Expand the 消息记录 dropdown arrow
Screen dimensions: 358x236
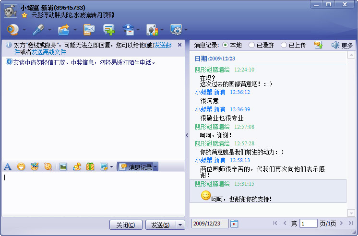[x=155, y=167]
